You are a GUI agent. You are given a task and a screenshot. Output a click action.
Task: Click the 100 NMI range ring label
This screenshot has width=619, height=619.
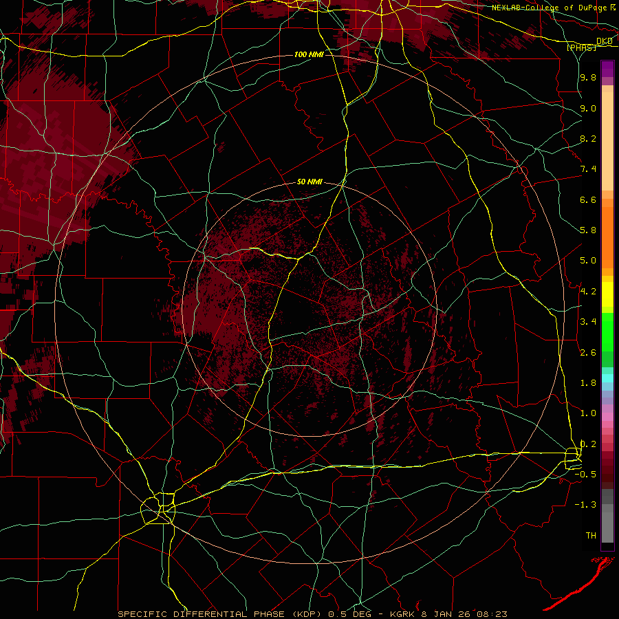tap(309, 54)
